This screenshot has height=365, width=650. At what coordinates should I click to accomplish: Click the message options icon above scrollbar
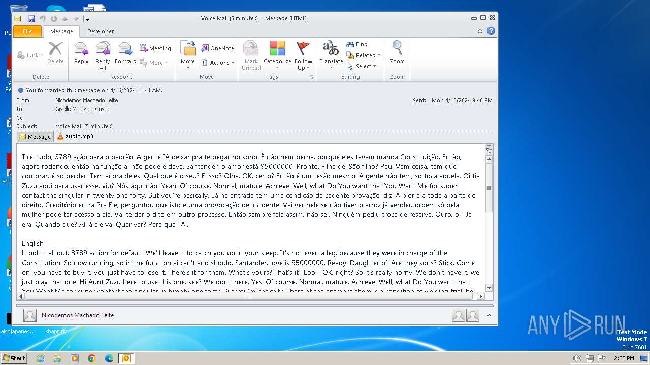pos(489,151)
